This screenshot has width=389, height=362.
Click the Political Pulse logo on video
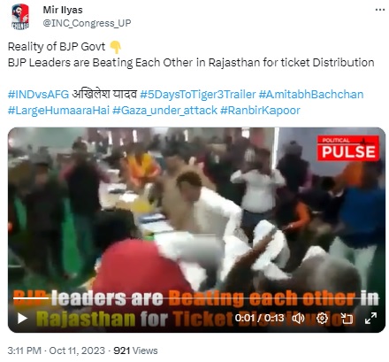tap(348, 148)
